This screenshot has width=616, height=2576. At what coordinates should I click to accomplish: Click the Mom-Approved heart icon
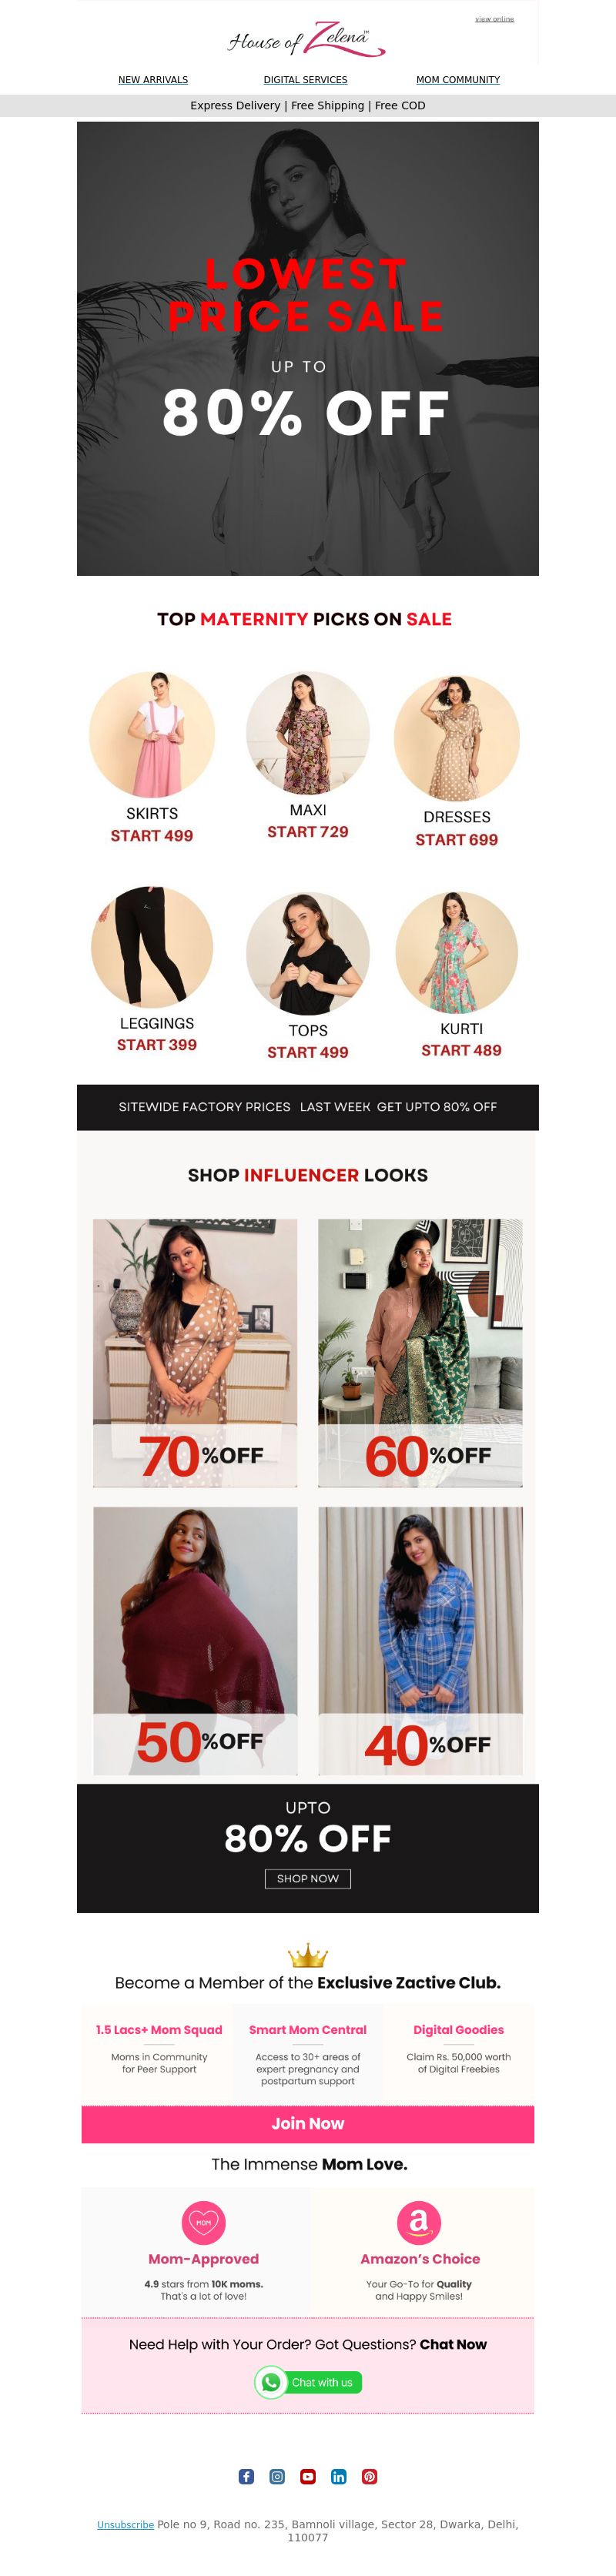coord(203,2222)
